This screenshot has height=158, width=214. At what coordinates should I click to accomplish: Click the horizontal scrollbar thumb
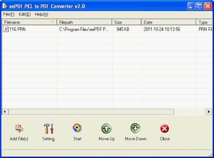91,111
